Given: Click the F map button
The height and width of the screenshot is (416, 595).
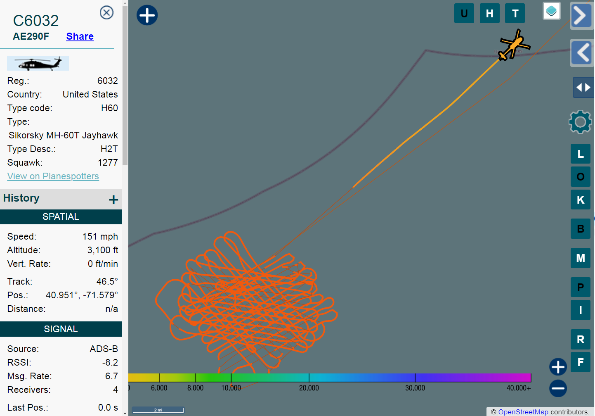Looking at the screenshot, I should [x=581, y=362].
